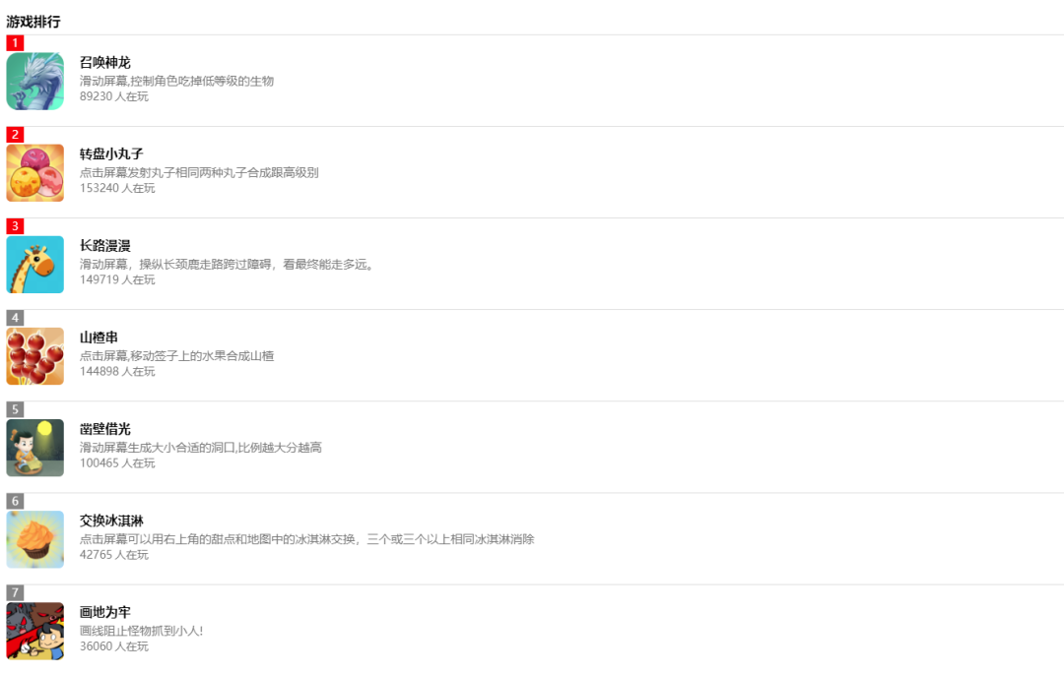Viewport: 1064px width, 675px height.
Task: Select the 长路漫漫 giraffe game icon
Action: [35, 265]
